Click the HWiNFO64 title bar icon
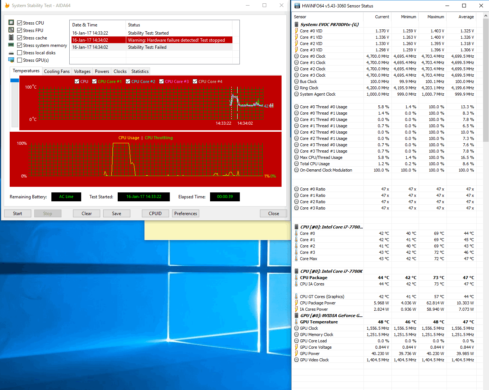This screenshot has width=489, height=390. click(x=297, y=6)
